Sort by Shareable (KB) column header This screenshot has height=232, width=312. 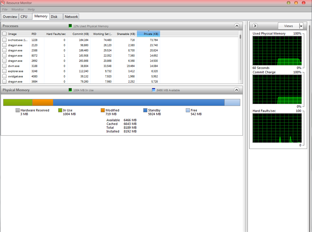[126, 34]
